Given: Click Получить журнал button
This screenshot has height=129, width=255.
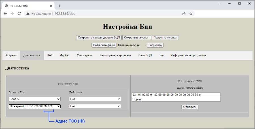Looking at the screenshot, I should click(x=165, y=38).
